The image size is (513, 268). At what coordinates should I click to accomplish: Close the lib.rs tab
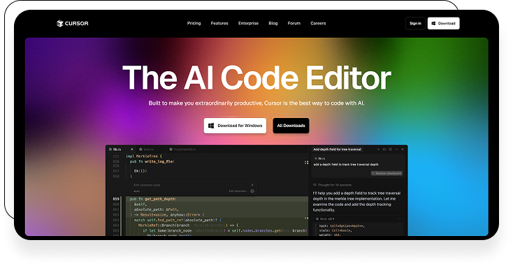(132, 149)
